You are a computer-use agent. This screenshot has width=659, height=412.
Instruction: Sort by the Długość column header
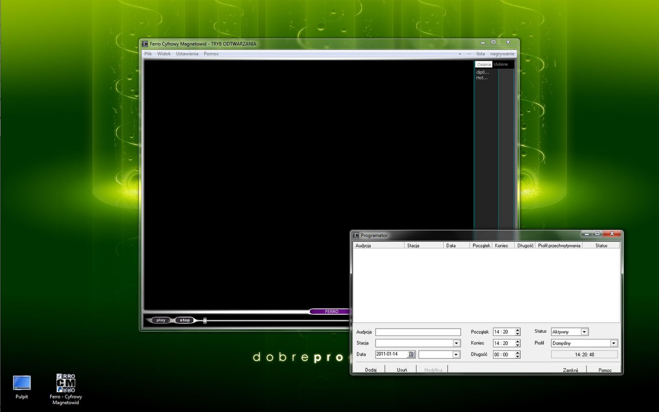pos(525,246)
